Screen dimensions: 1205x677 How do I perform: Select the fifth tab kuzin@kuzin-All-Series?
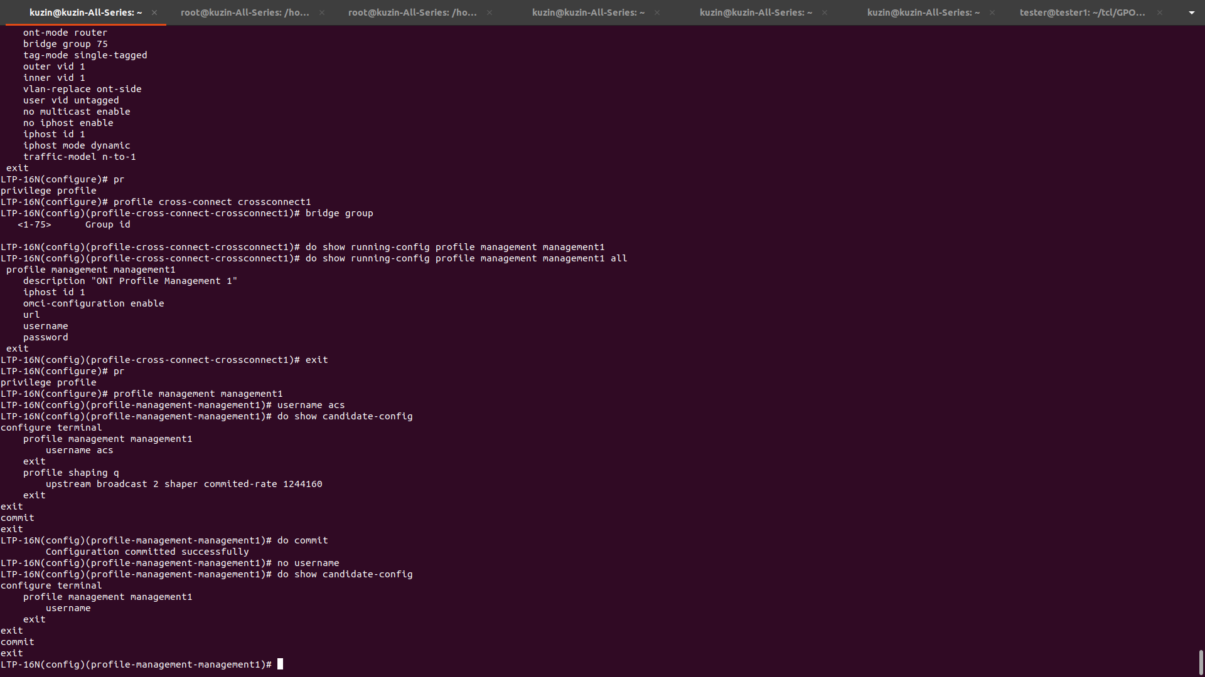[x=756, y=13]
